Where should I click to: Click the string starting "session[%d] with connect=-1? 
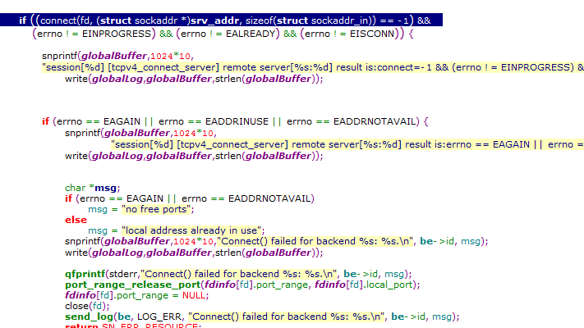[x=313, y=67]
